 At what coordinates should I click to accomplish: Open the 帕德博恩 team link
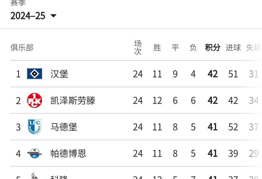point(68,153)
